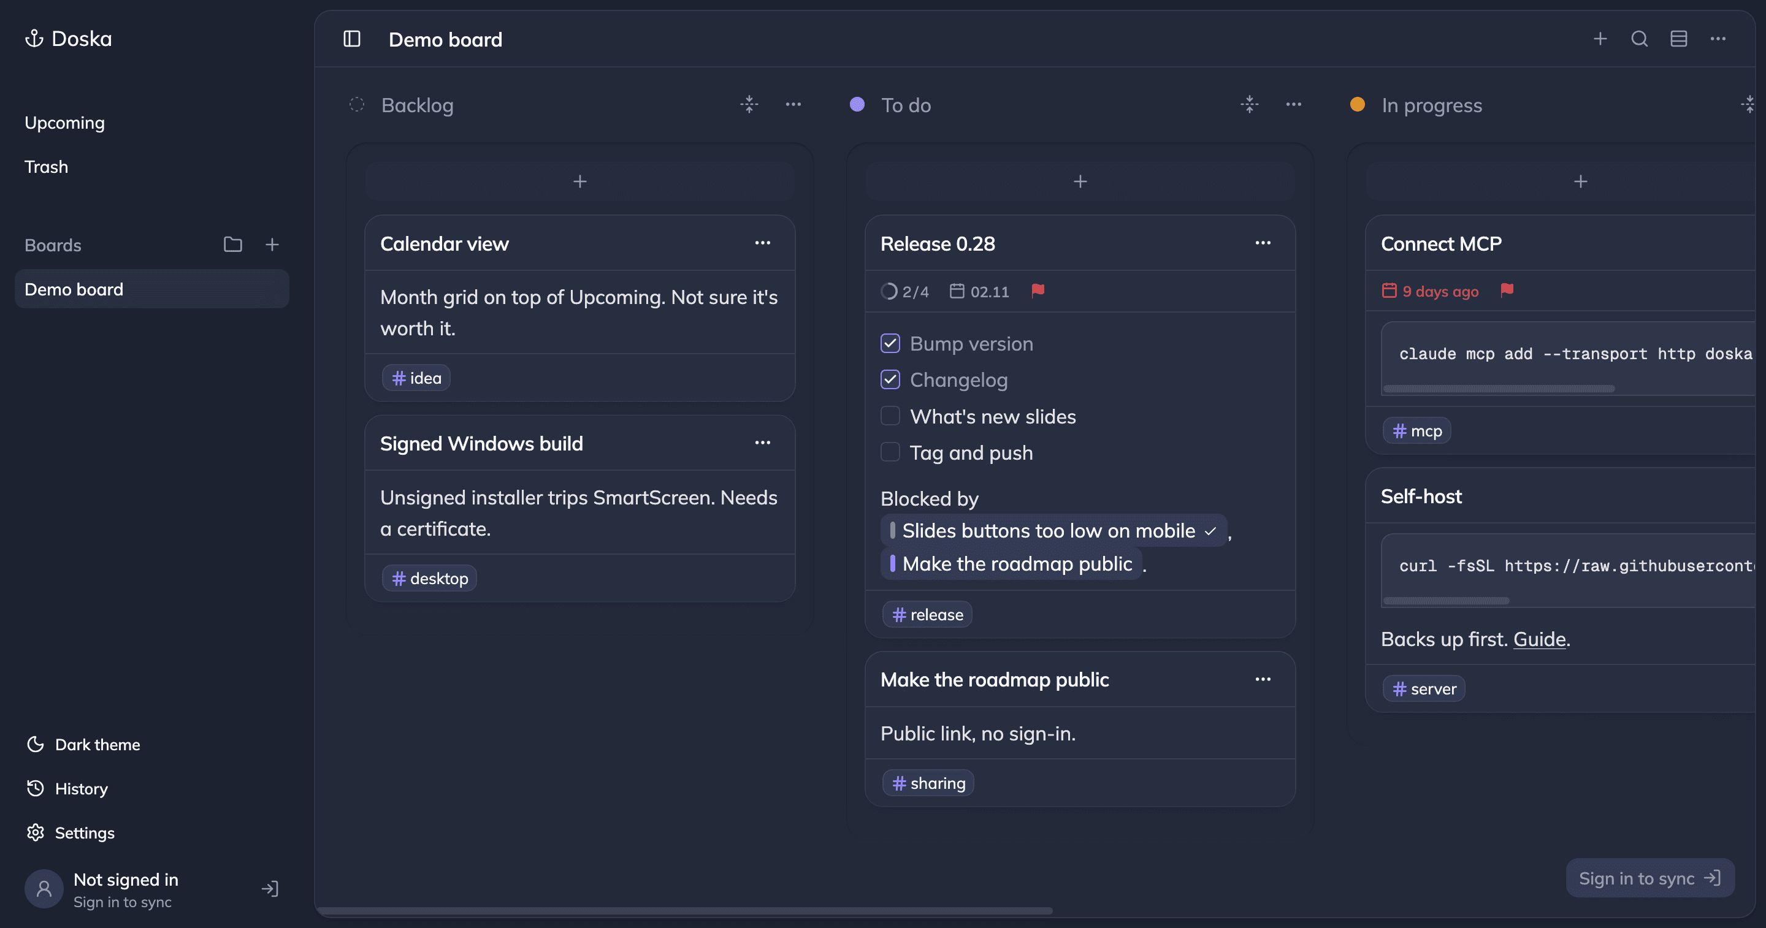Uncheck the Changelog checkbox
Image resolution: width=1766 pixels, height=928 pixels.
tap(890, 379)
